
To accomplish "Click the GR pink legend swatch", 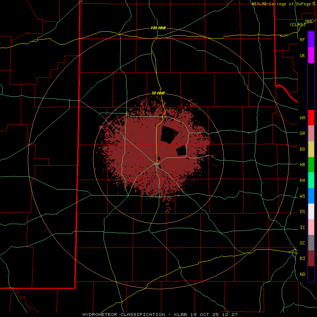I will coord(311,133).
